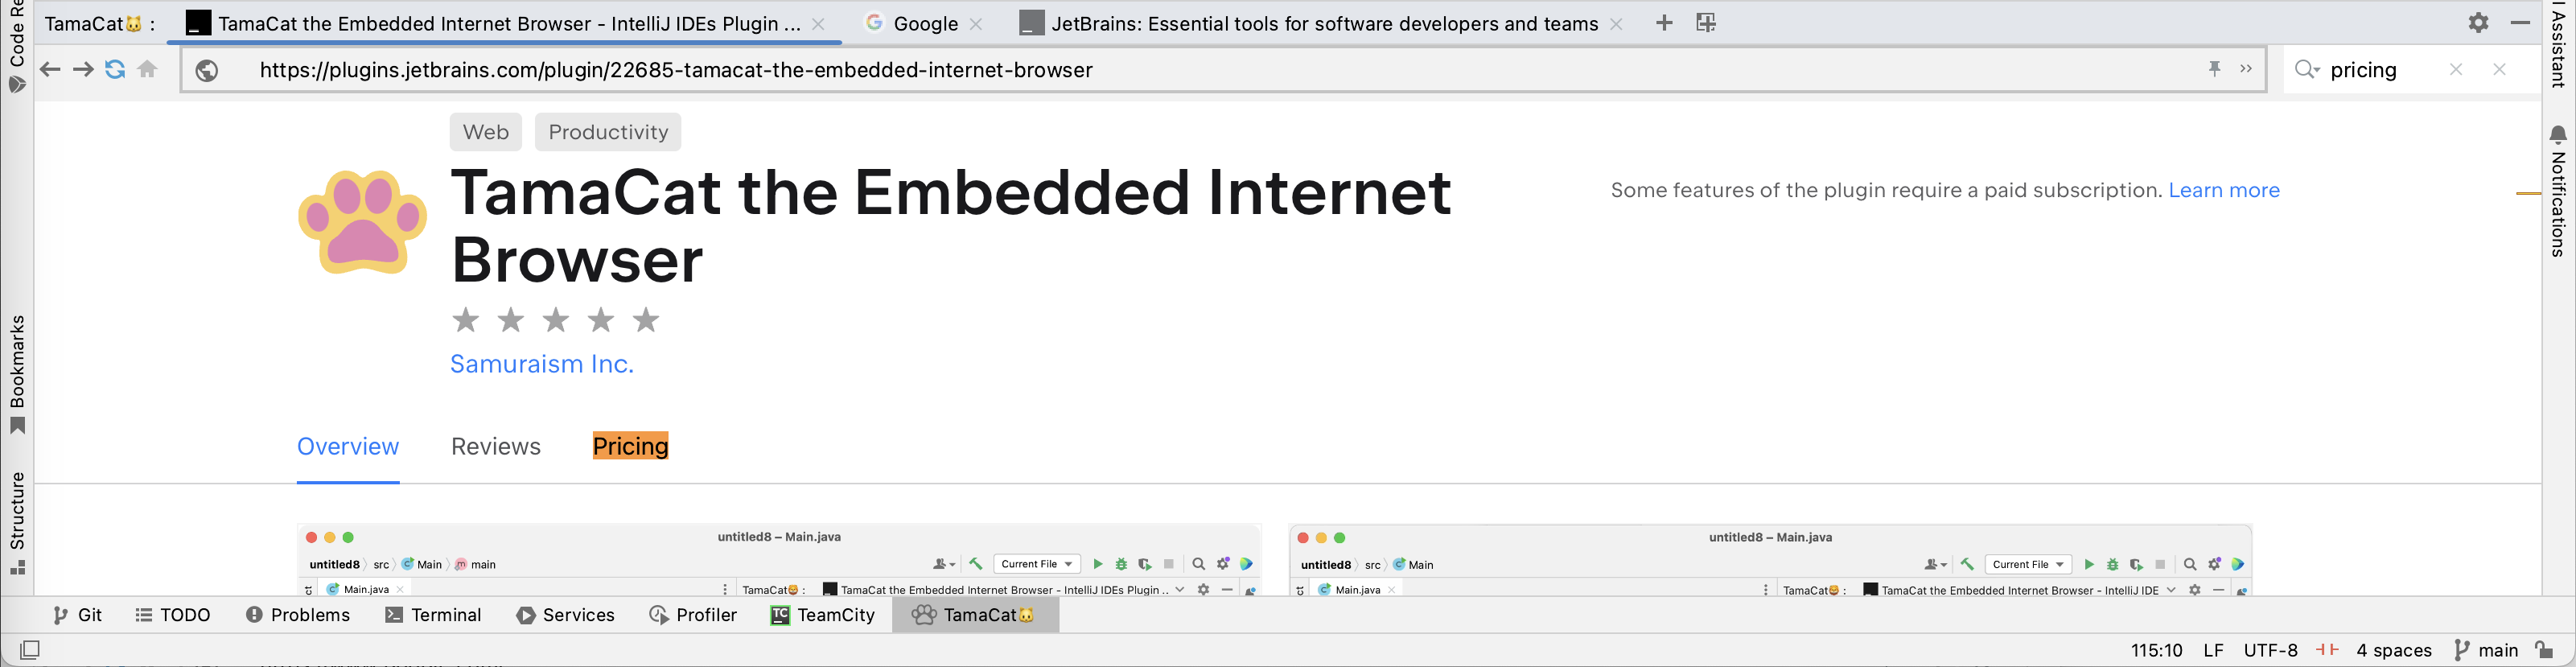Close the find bar

pyautogui.click(x=2500, y=70)
